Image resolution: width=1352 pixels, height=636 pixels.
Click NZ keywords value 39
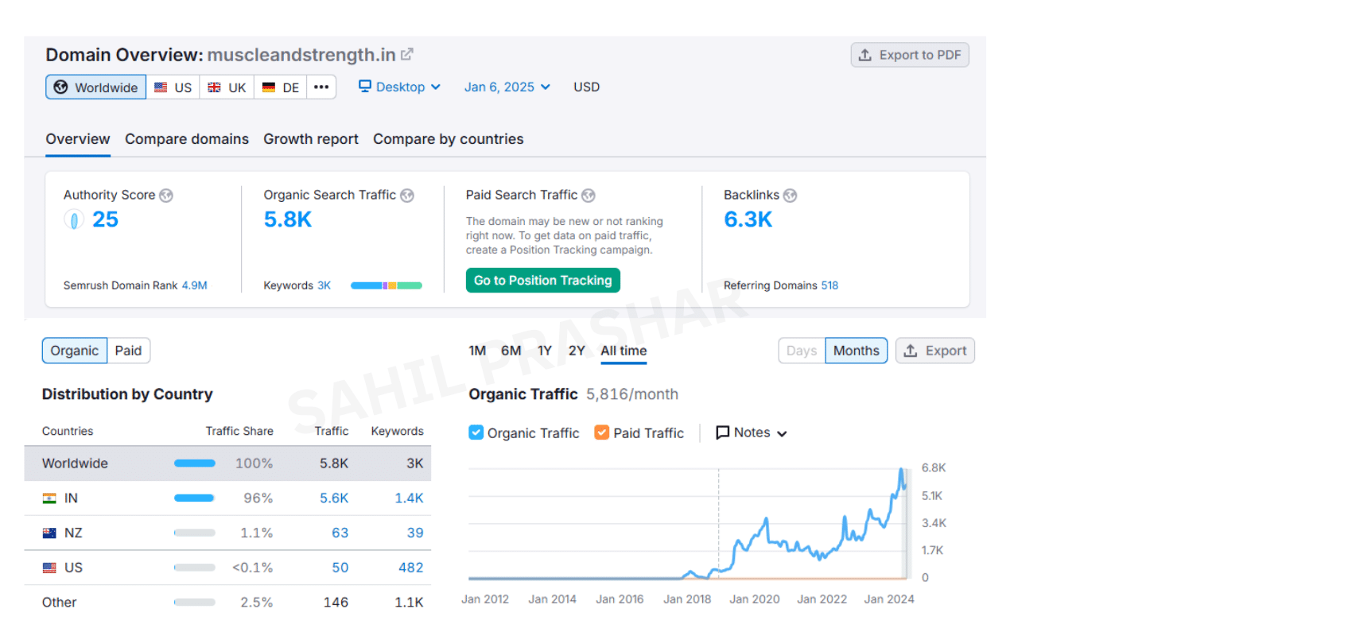pyautogui.click(x=415, y=533)
